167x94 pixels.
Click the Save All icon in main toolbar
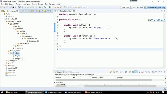pos(10,7)
